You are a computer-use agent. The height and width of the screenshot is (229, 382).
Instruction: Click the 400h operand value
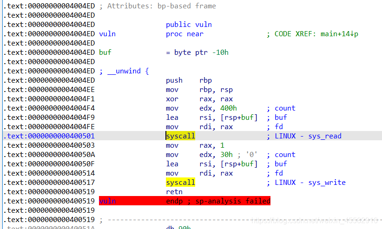click(229, 108)
